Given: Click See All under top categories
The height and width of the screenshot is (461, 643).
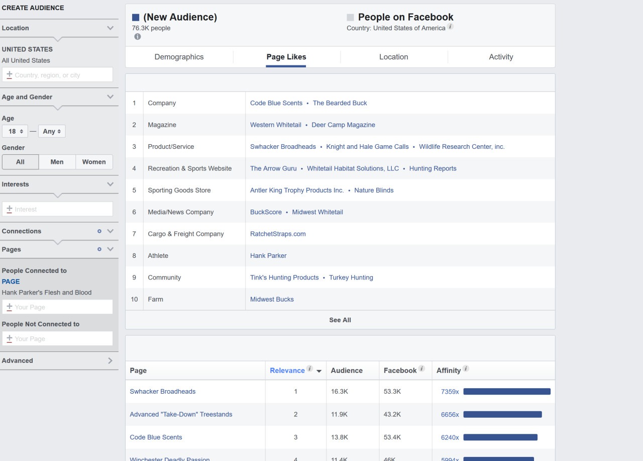Looking at the screenshot, I should pos(340,320).
